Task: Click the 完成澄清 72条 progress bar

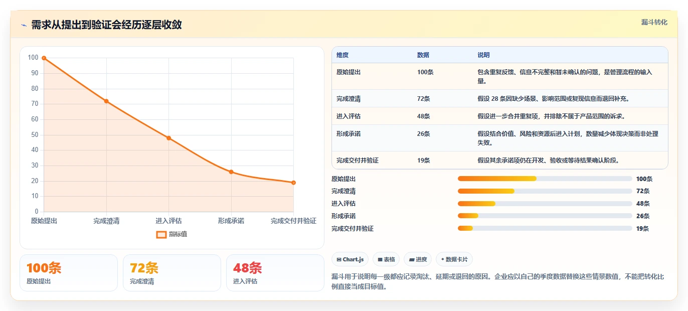Action: pos(545,191)
